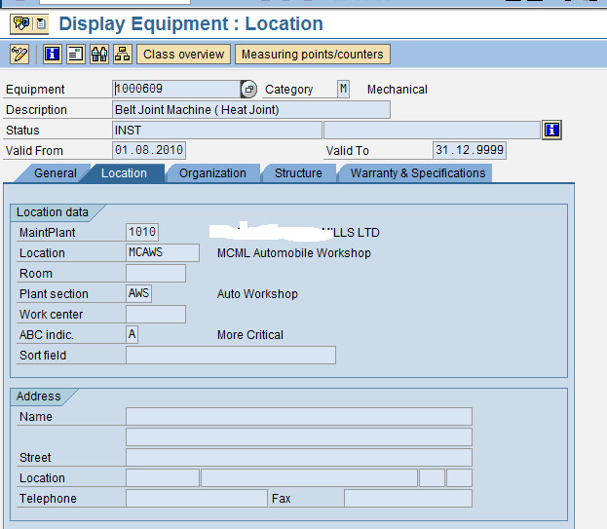
Task: Select the Location tab
Action: point(124,173)
